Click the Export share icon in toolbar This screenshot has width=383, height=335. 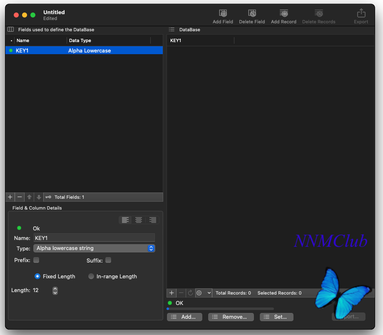tap(361, 13)
